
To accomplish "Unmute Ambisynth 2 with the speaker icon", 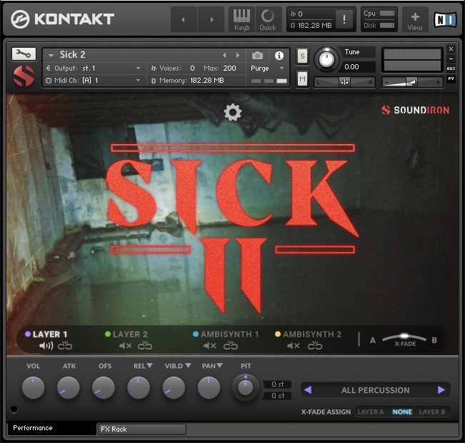I will 294,345.
